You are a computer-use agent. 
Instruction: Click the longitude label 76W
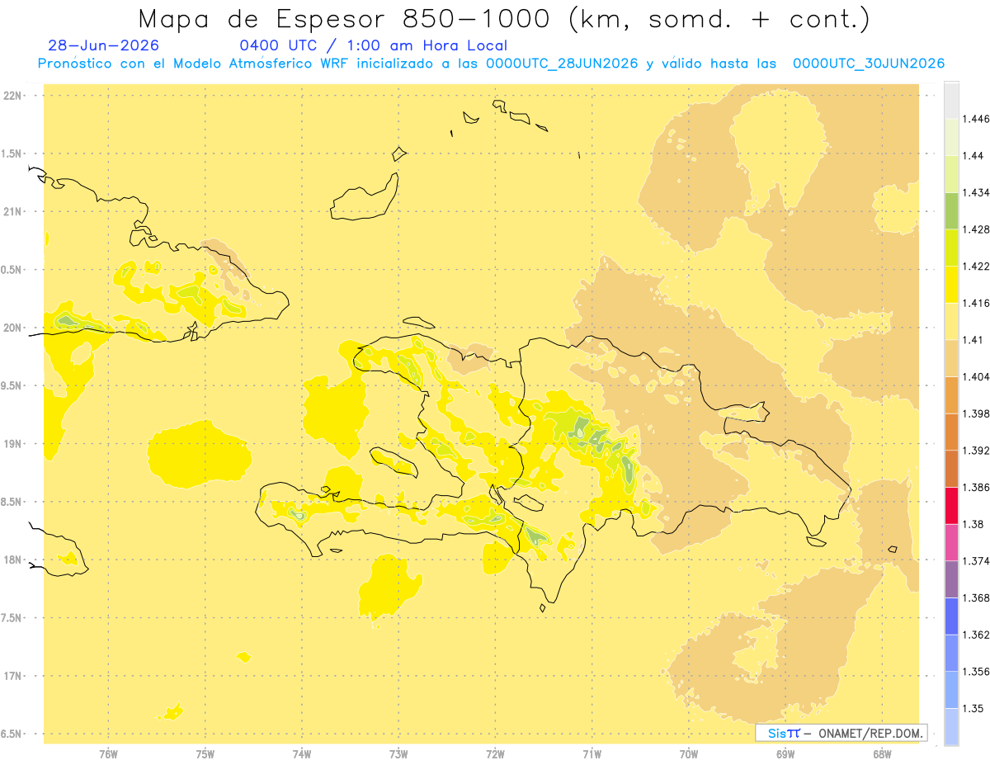[x=109, y=754]
